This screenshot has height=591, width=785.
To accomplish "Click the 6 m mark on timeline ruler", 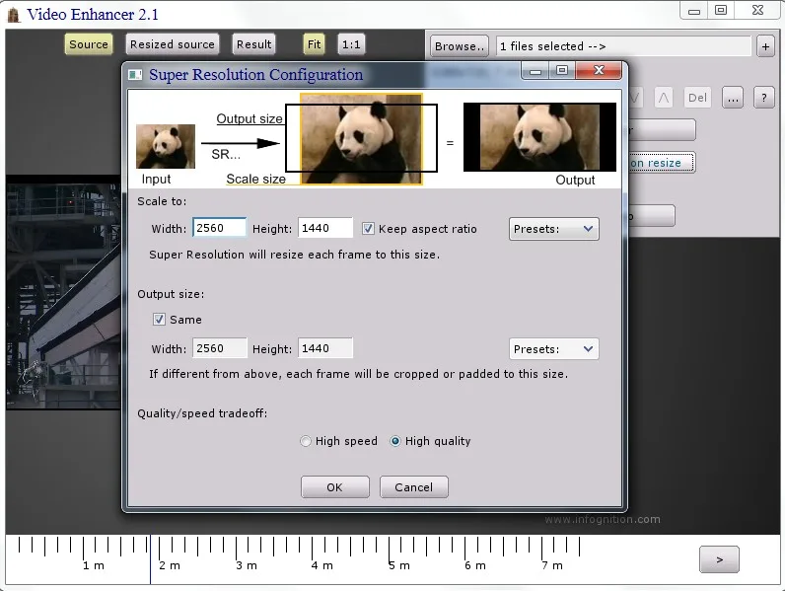I will pos(475,565).
